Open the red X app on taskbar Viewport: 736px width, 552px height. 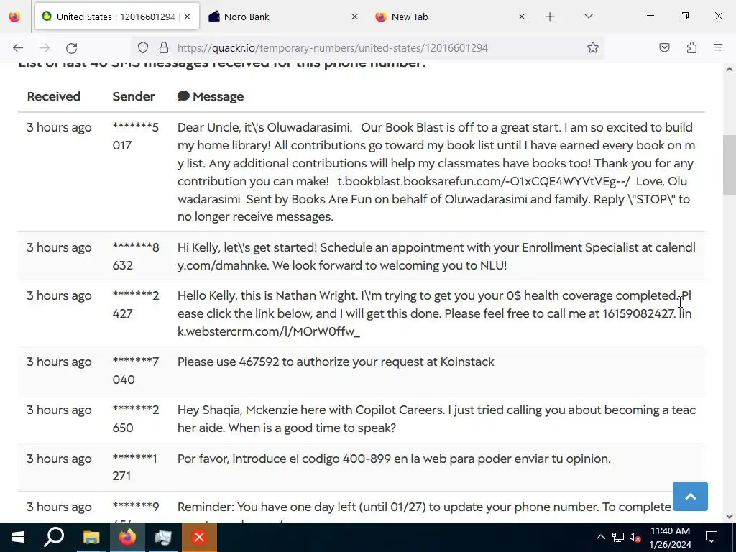coord(199,537)
